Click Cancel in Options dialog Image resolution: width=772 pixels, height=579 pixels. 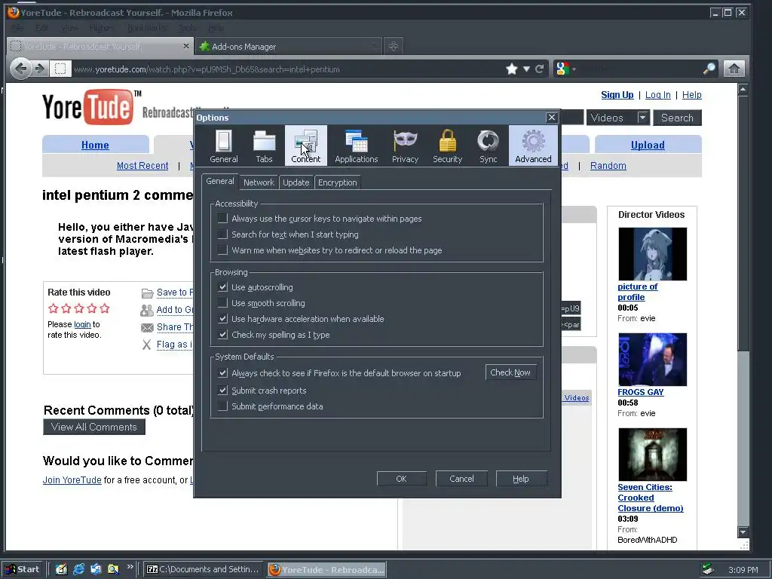tap(462, 479)
